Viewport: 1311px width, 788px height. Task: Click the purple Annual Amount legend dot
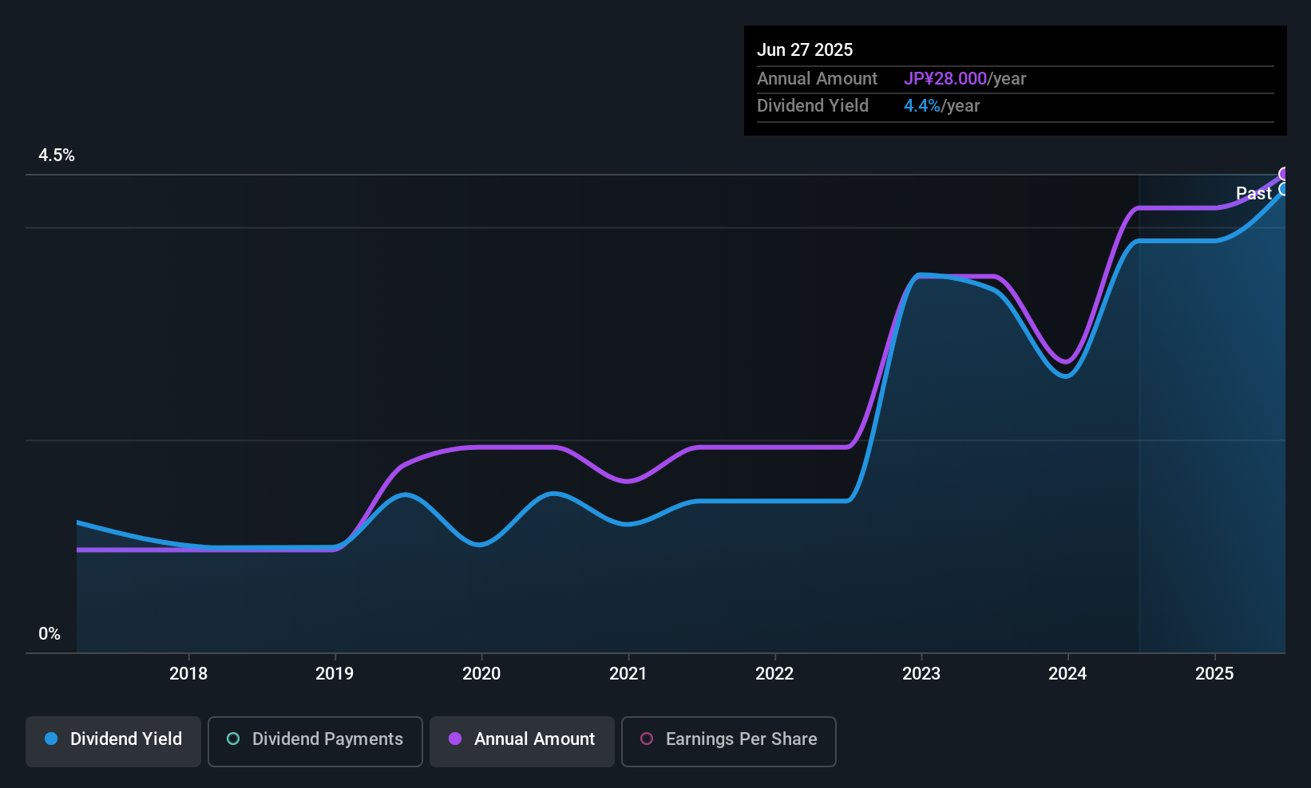click(x=455, y=739)
